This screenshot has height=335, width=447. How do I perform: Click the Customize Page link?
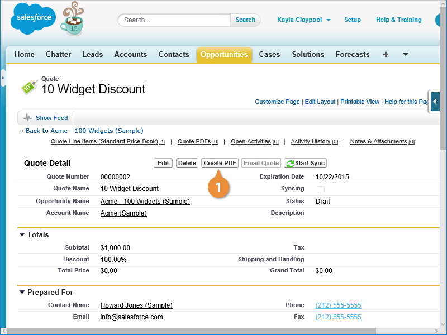coord(277,102)
